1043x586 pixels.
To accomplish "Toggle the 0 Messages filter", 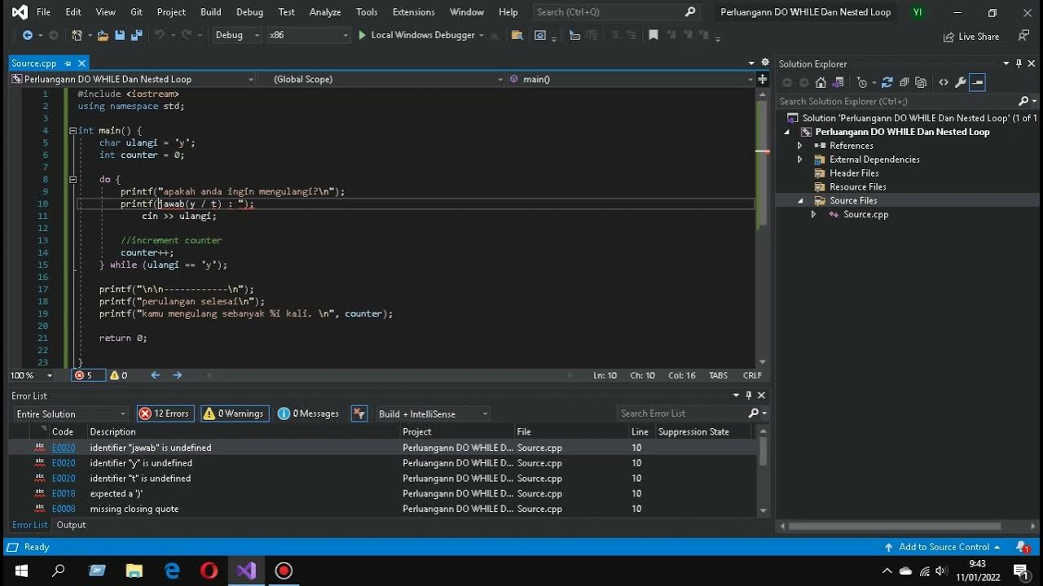I will click(309, 413).
